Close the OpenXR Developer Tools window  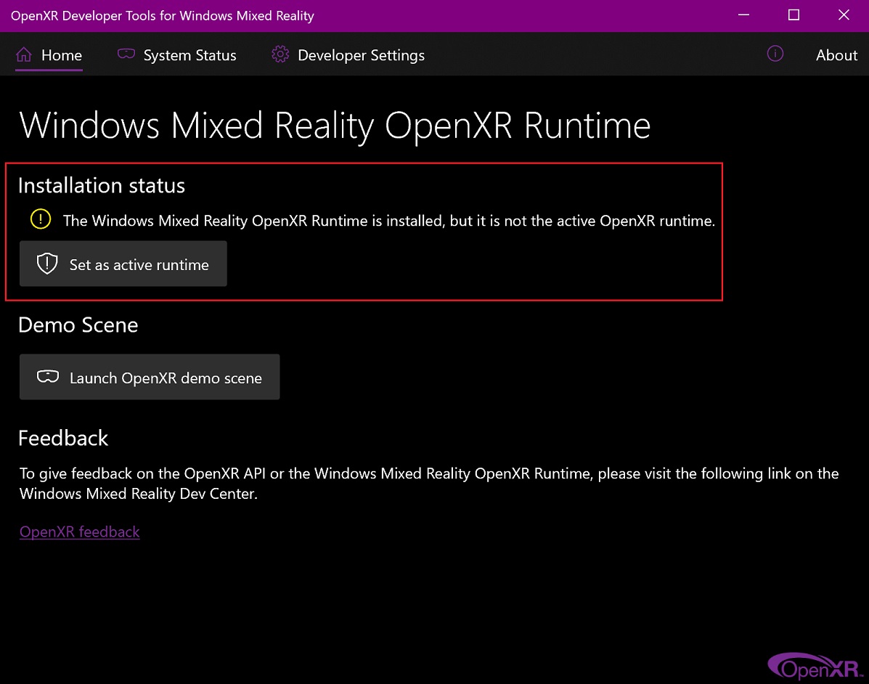coord(844,15)
